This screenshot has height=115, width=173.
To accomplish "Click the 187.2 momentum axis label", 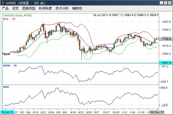I will [x=165, y=66].
